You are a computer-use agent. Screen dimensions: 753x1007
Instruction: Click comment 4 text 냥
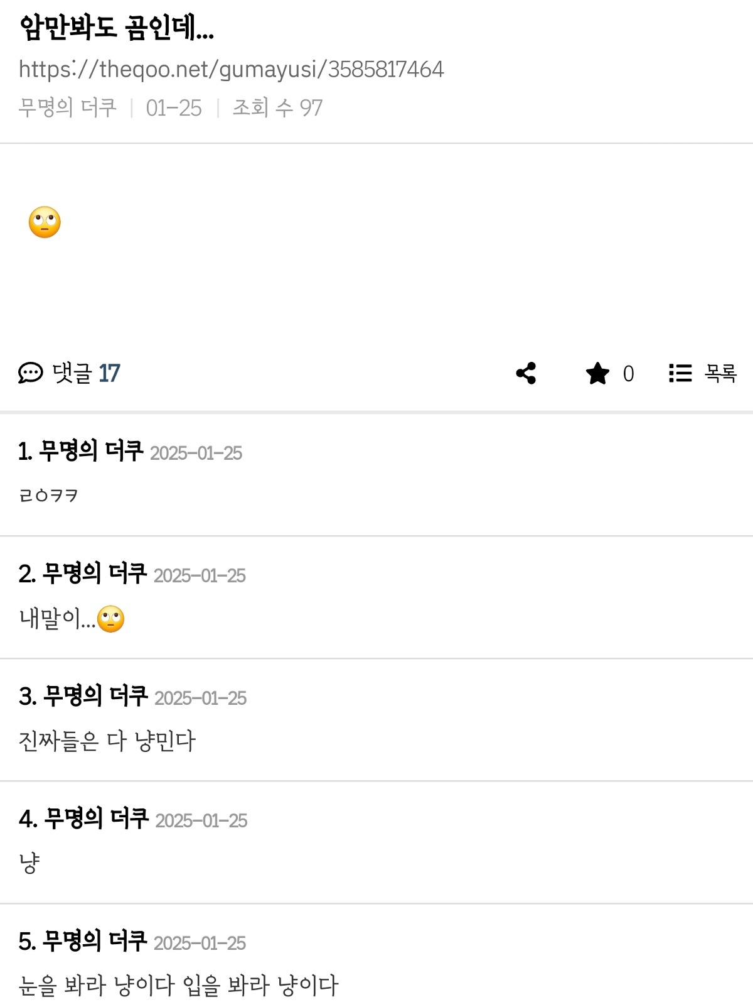(x=29, y=863)
